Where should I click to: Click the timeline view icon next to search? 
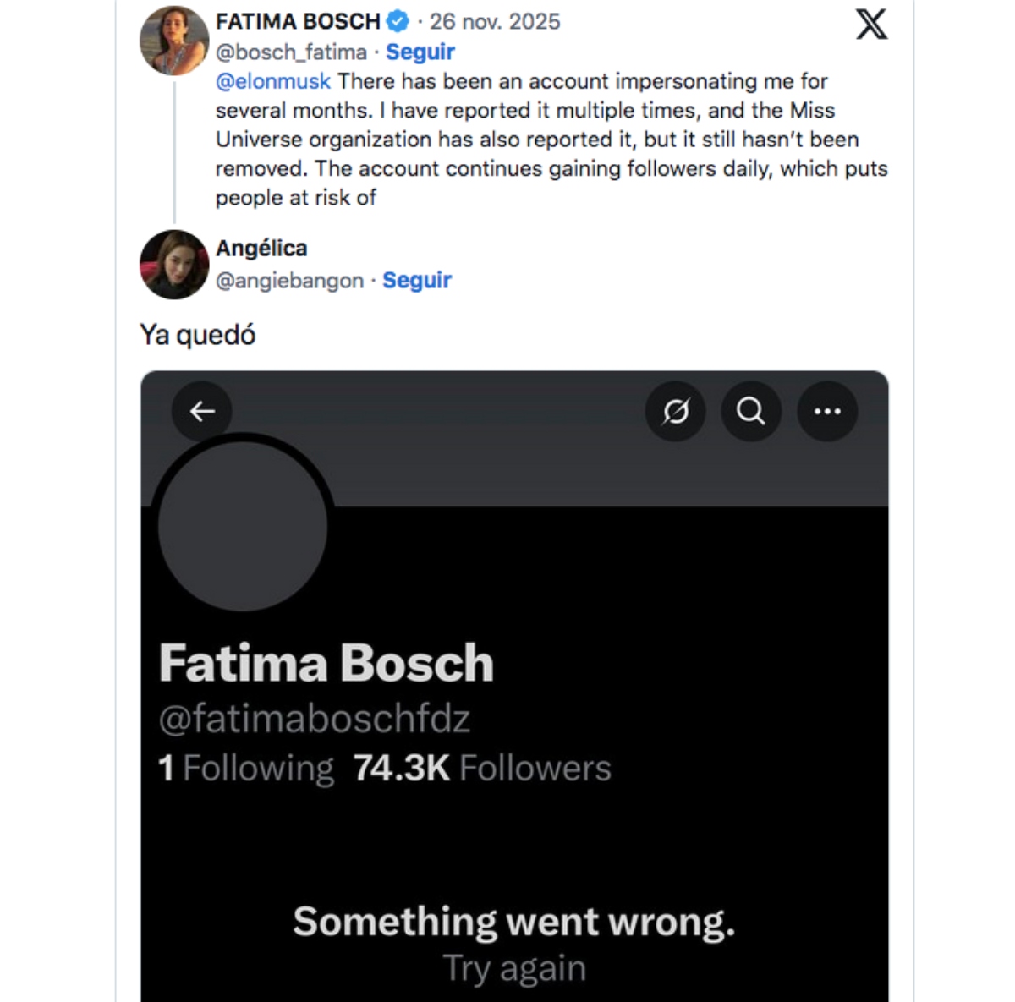point(674,411)
